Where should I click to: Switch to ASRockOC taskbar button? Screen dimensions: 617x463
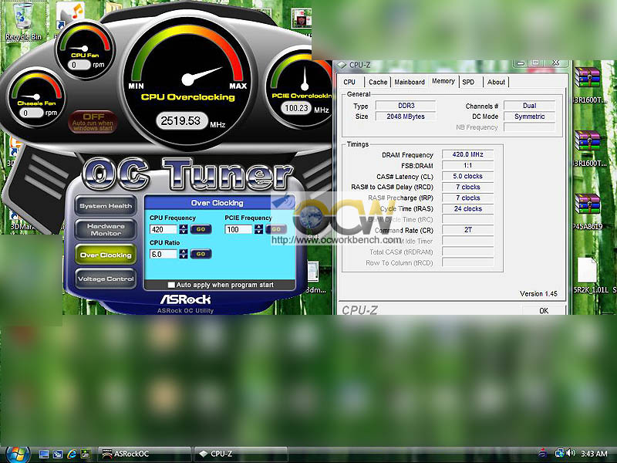[144, 454]
